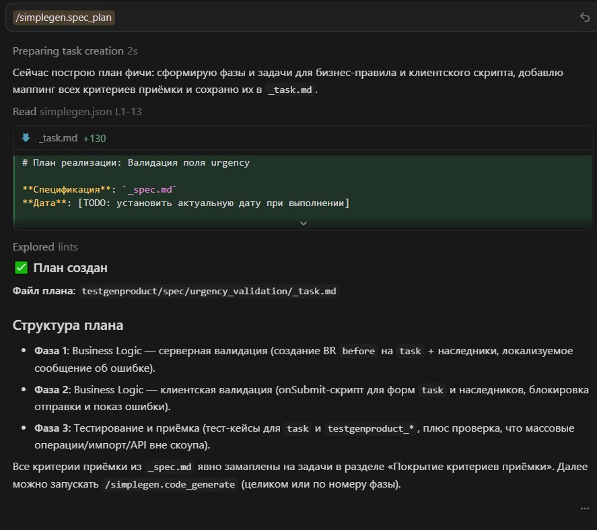Click the Структура плана heading
The height and width of the screenshot is (530, 597).
(68, 326)
